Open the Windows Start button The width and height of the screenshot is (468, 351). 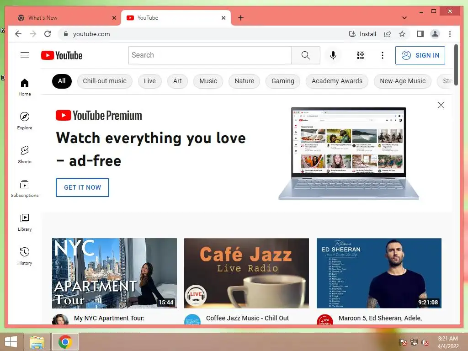click(x=11, y=342)
